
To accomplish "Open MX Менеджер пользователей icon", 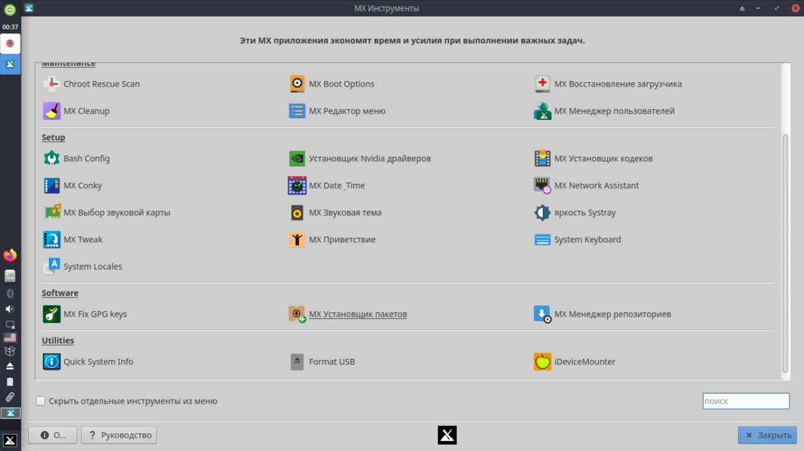I will point(543,111).
